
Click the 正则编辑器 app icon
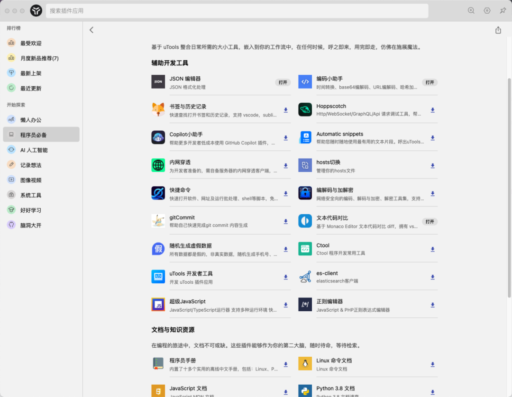305,304
